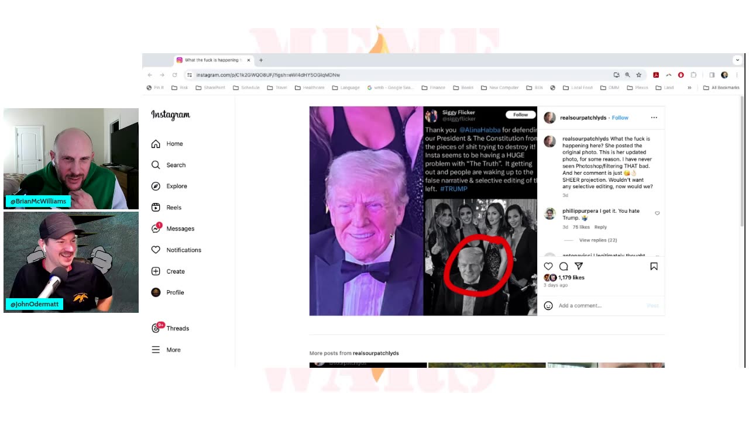Open the emoji picker in comment box
This screenshot has height=421, width=749.
coord(548,305)
